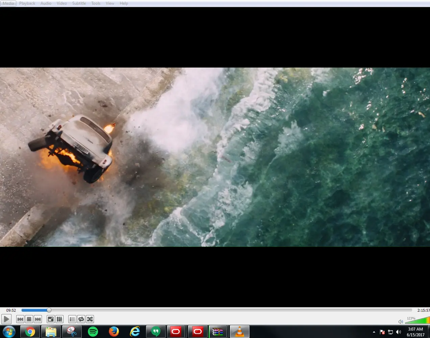Open system volume tray icon
Viewport: 430px width, 338px height.
(x=399, y=332)
